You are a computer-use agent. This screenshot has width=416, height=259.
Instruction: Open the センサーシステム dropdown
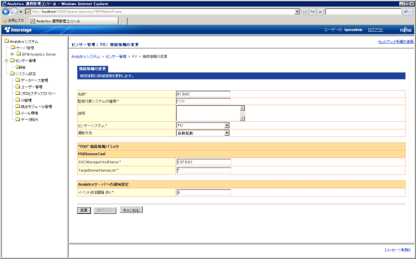pos(203,125)
